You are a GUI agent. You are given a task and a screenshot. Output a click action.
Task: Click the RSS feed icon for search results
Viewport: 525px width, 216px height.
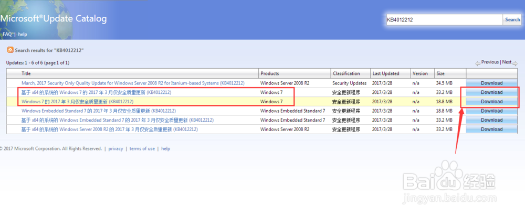(x=10, y=50)
